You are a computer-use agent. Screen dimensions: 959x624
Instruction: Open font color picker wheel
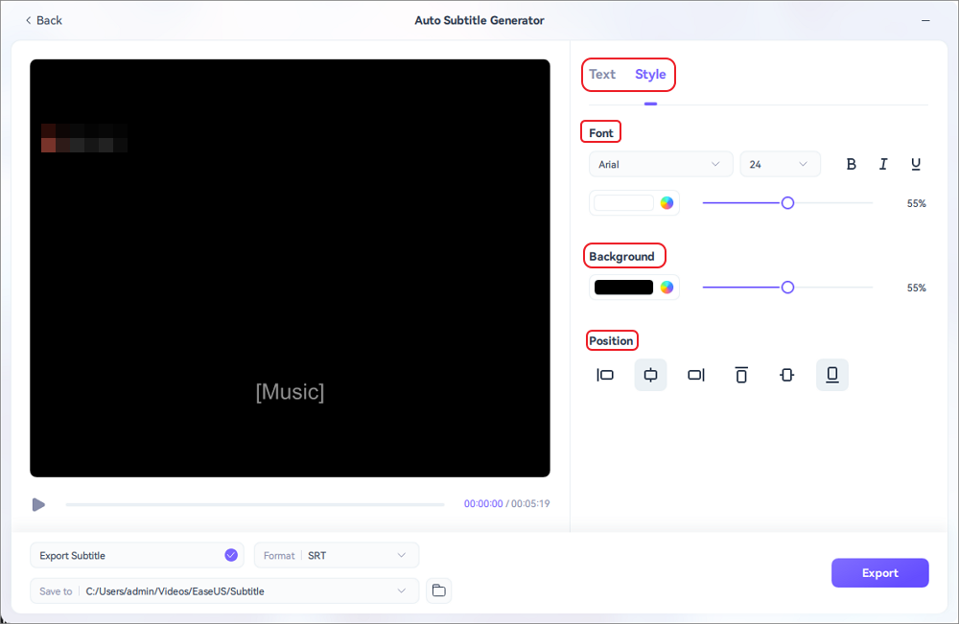point(667,203)
